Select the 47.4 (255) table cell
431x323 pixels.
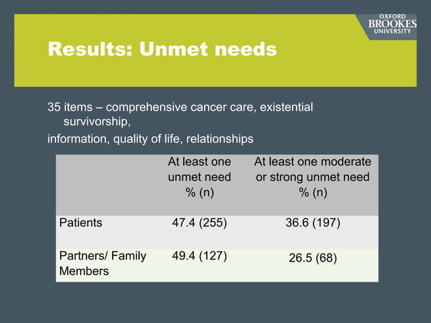point(199,222)
